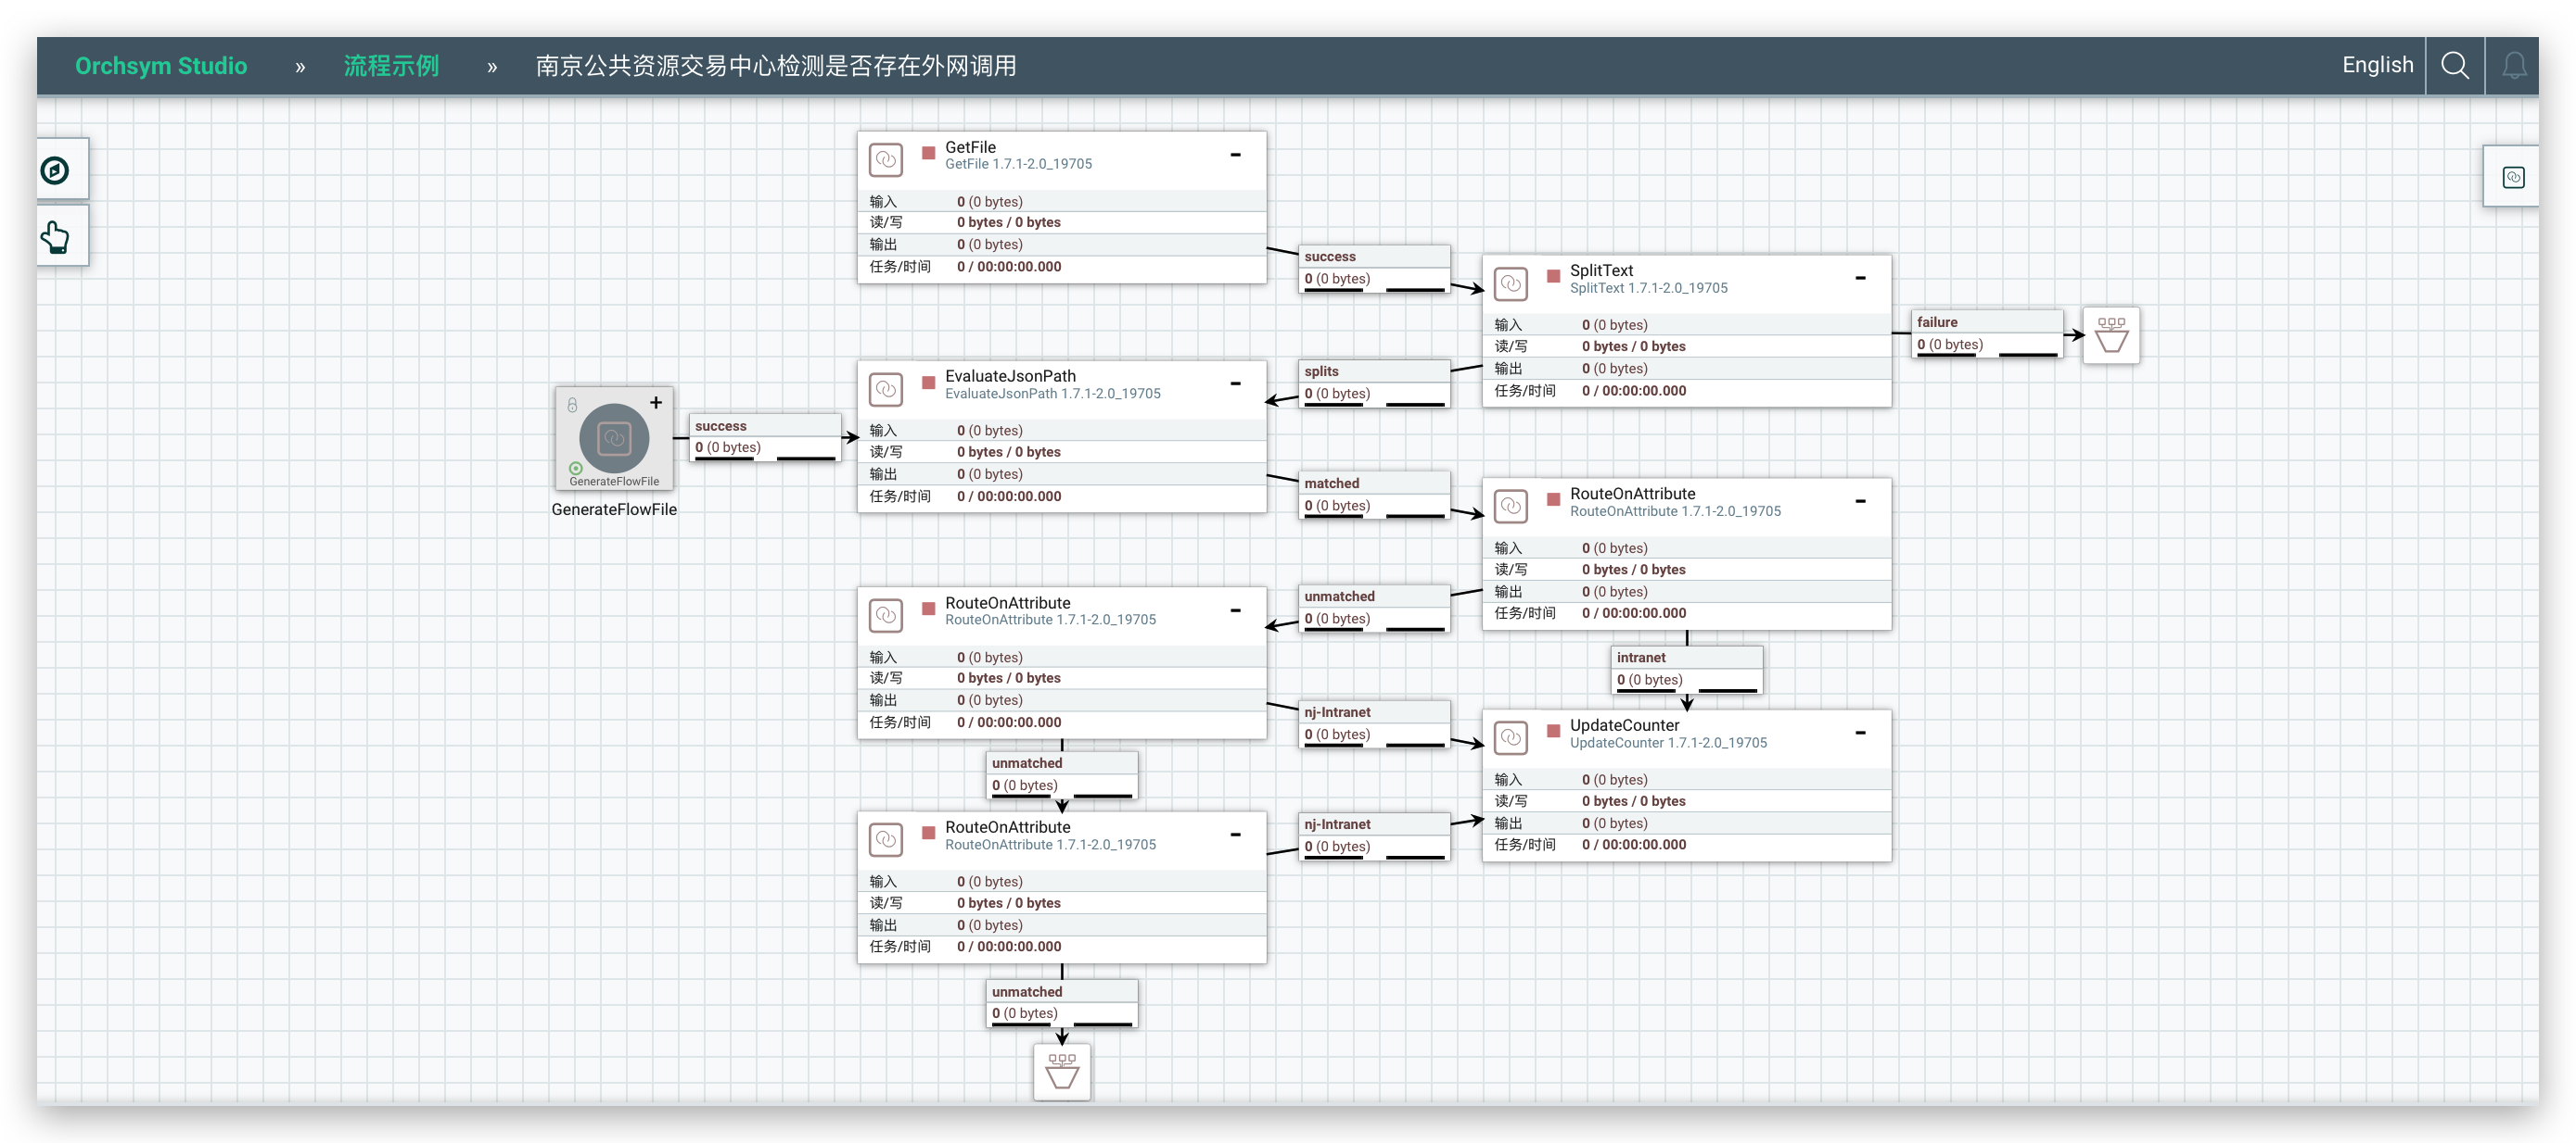Go to 流程示例 breadcrumb
The height and width of the screenshot is (1143, 2576).
coord(391,66)
